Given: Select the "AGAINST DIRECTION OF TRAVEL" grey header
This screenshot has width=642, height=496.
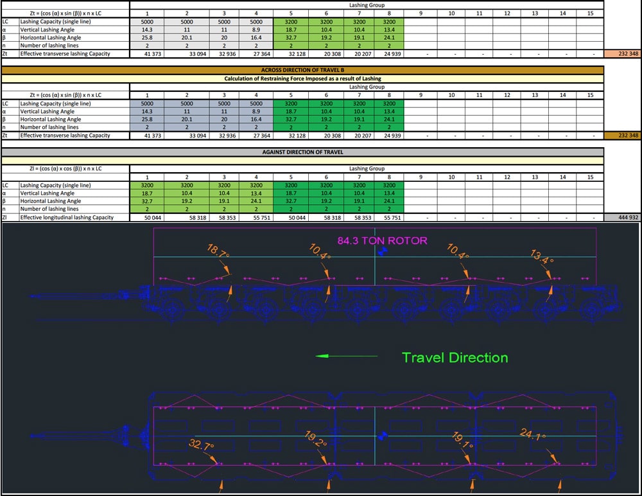Looking at the screenshot, I should pyautogui.click(x=302, y=152).
